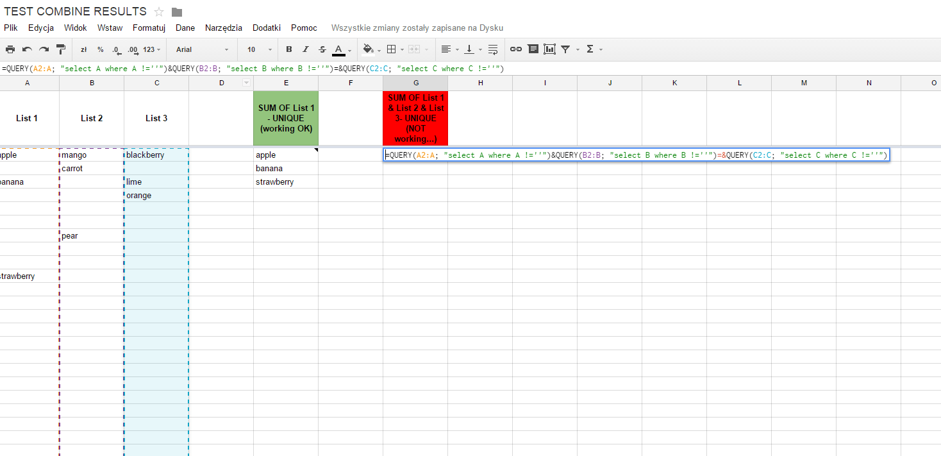Open the font size 10 dropdown
Image resolution: width=941 pixels, height=456 pixels.
tap(260, 49)
